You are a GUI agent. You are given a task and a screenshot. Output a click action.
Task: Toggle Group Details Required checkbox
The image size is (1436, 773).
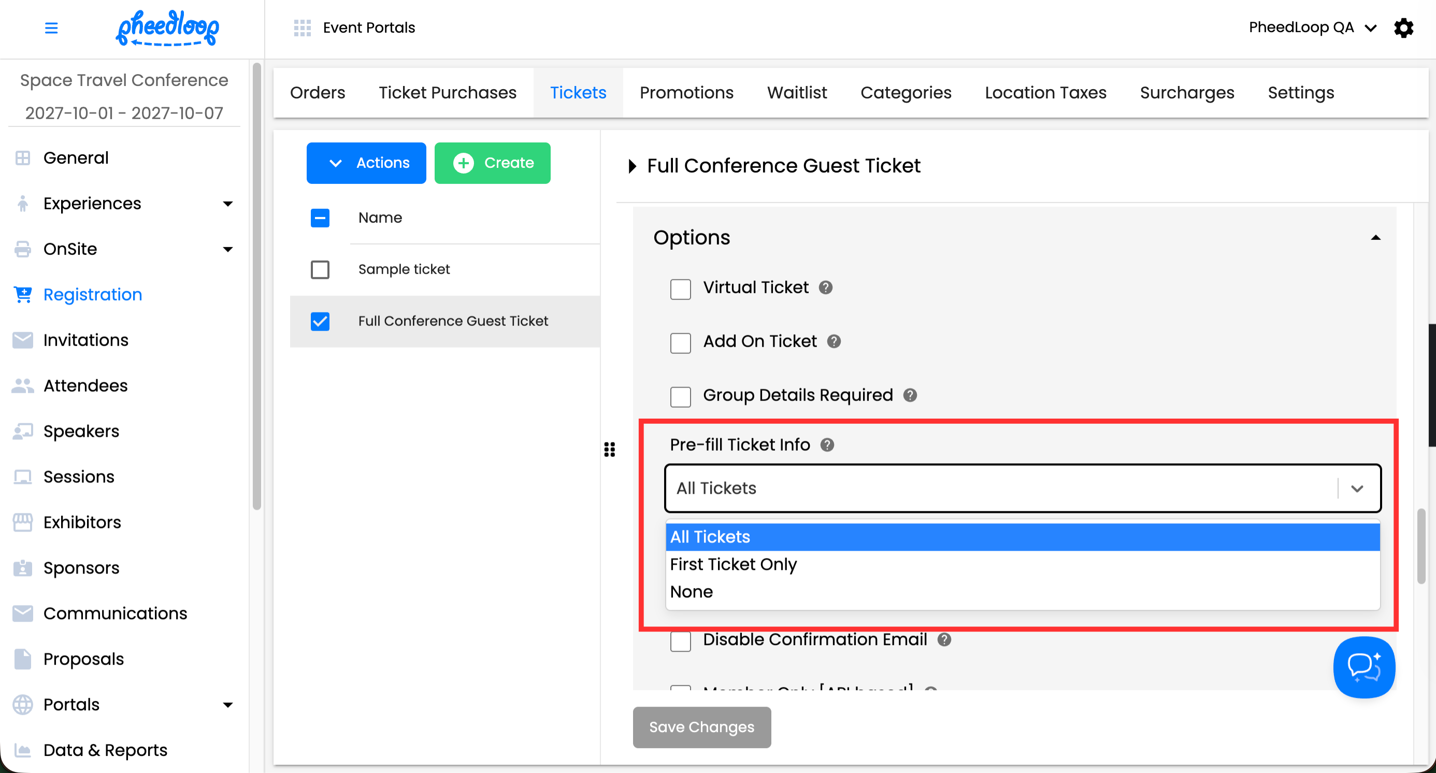point(680,396)
